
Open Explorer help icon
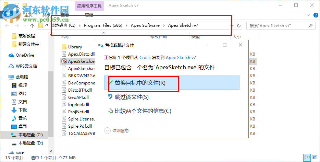(316, 15)
